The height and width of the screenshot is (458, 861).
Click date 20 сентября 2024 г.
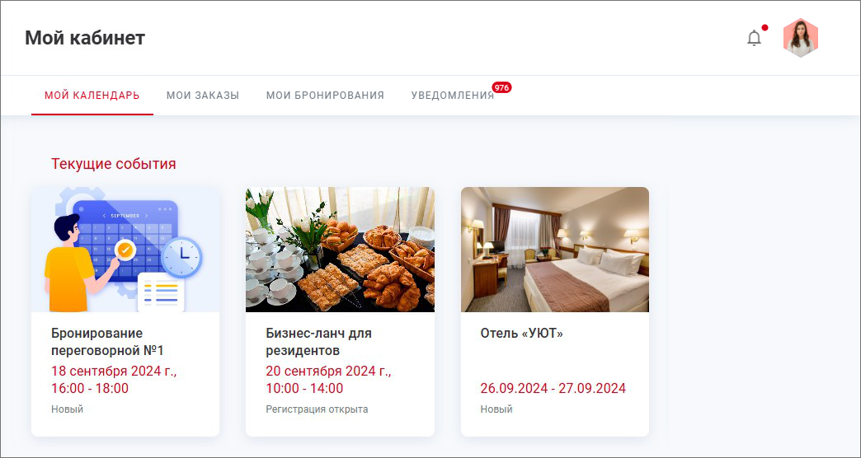pos(329,372)
